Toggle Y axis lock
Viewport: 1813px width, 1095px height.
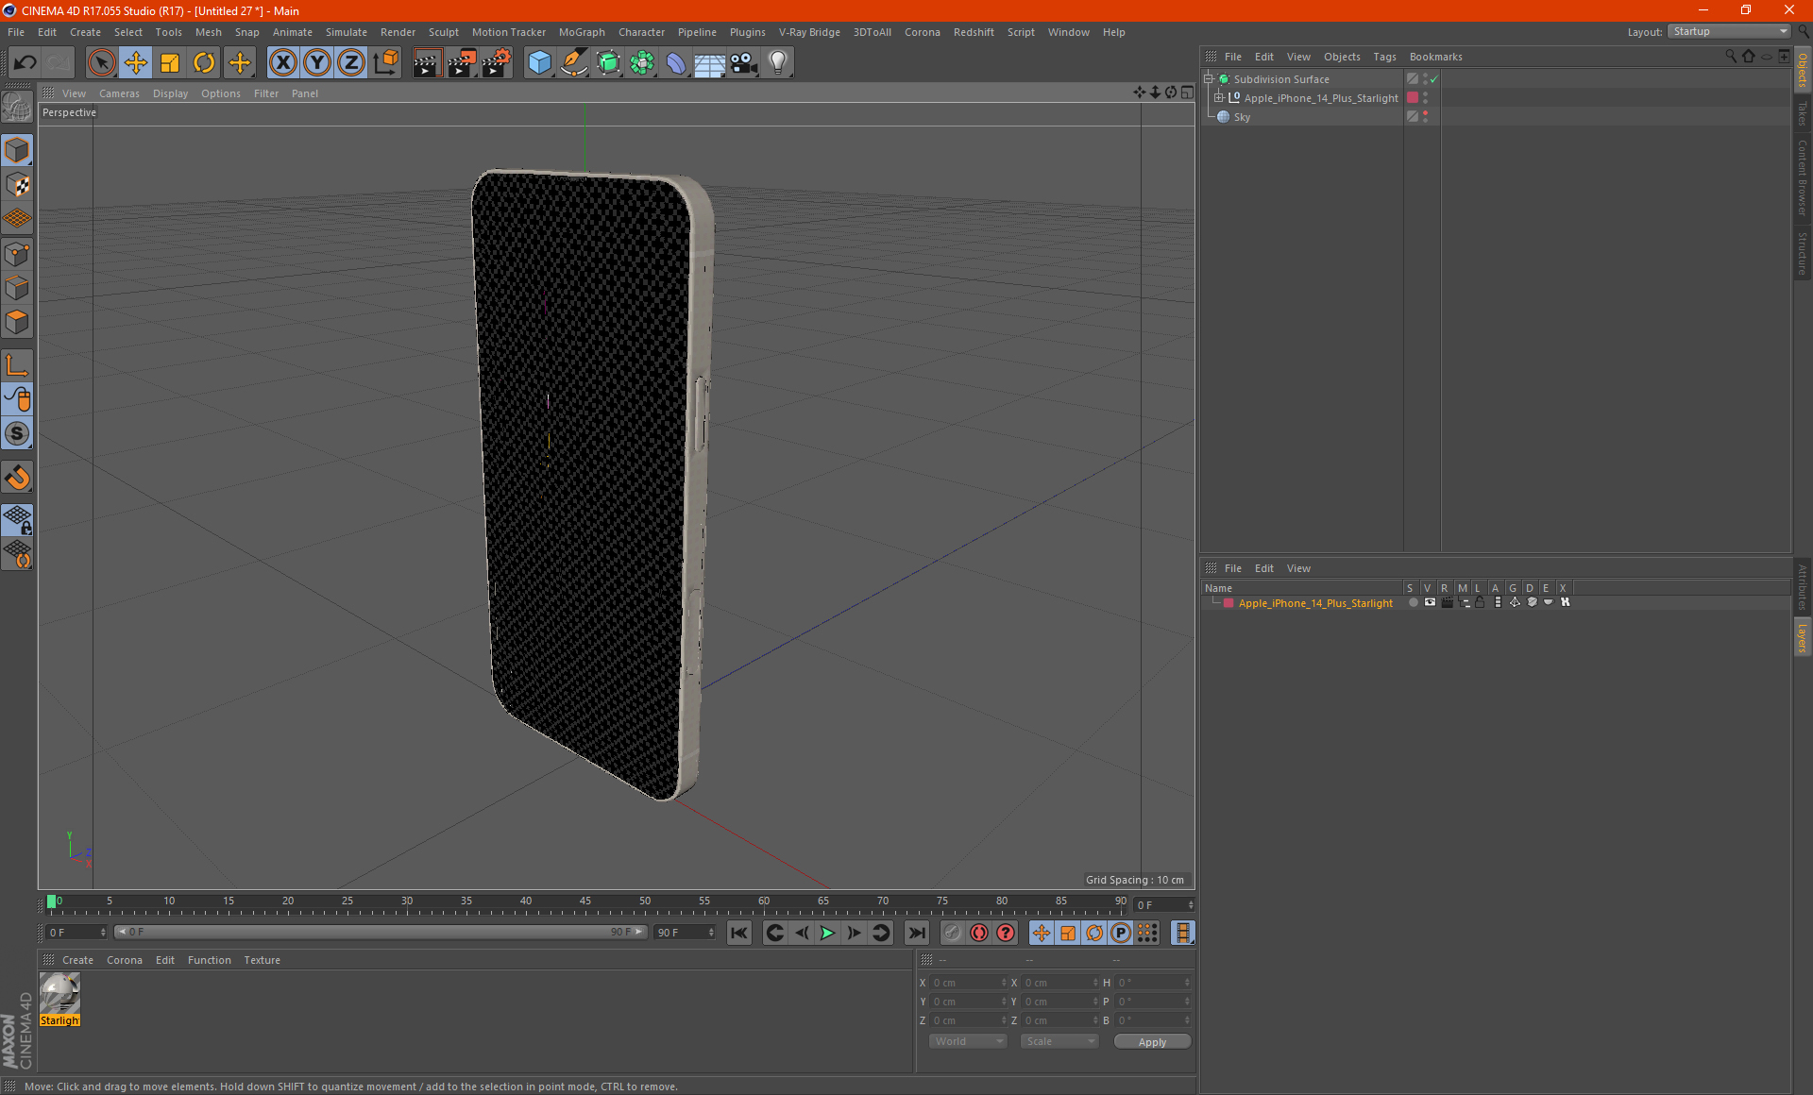[317, 63]
